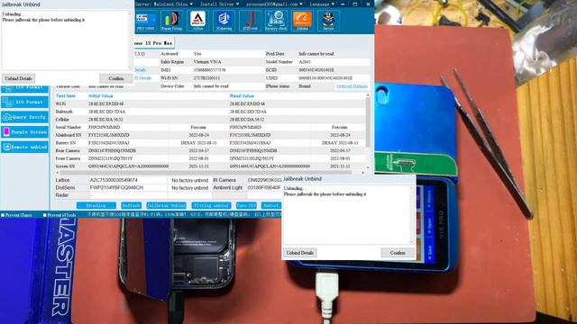Select the Mainboard SN row
577x324 pixels.
[x=210, y=135]
